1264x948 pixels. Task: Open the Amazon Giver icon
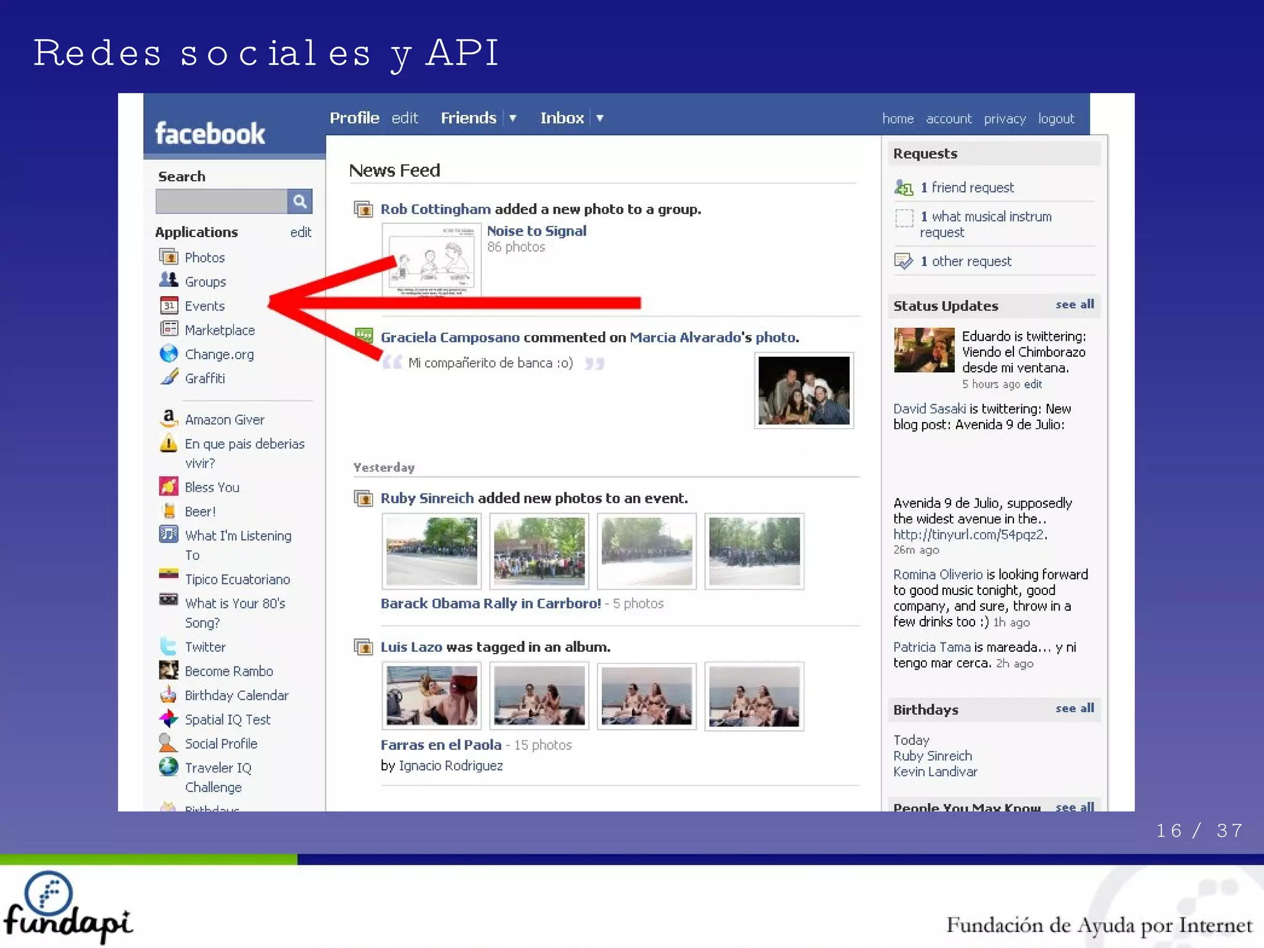(x=168, y=418)
